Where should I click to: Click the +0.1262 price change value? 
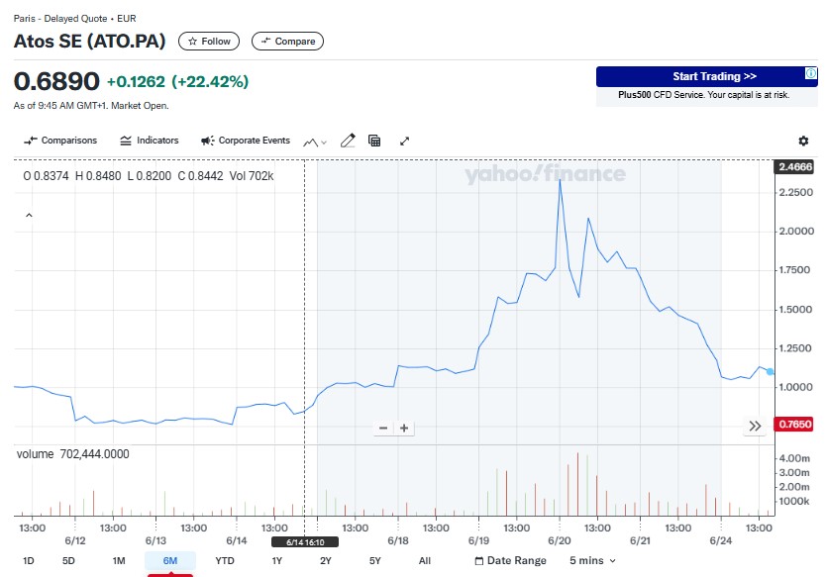click(x=137, y=81)
